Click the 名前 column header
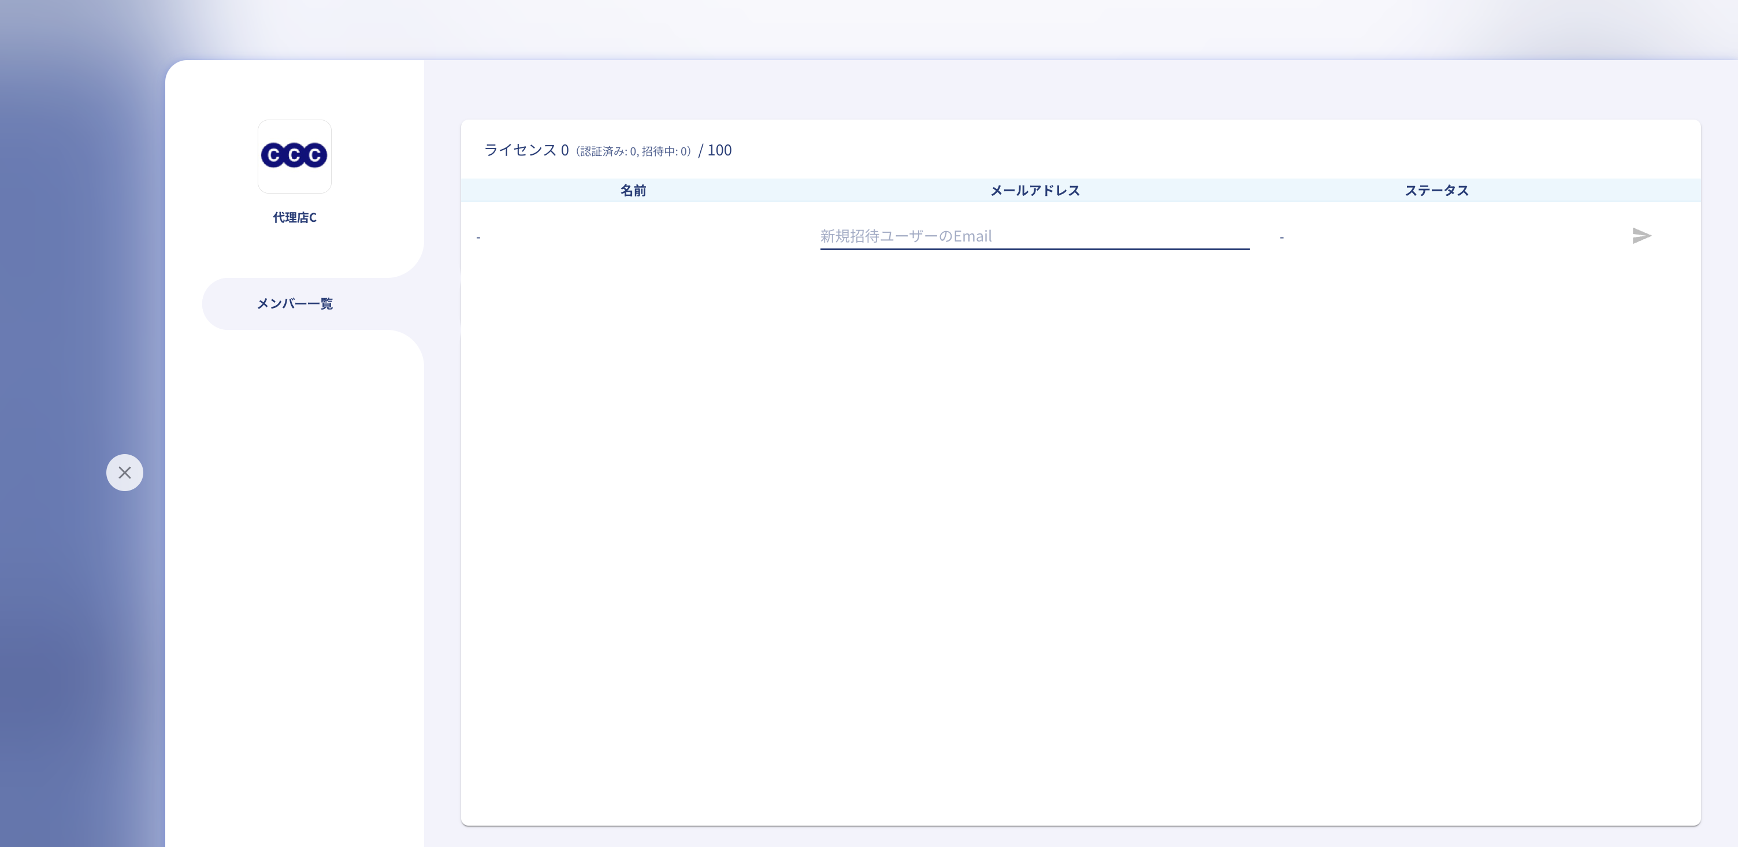The width and height of the screenshot is (1738, 847). [633, 190]
